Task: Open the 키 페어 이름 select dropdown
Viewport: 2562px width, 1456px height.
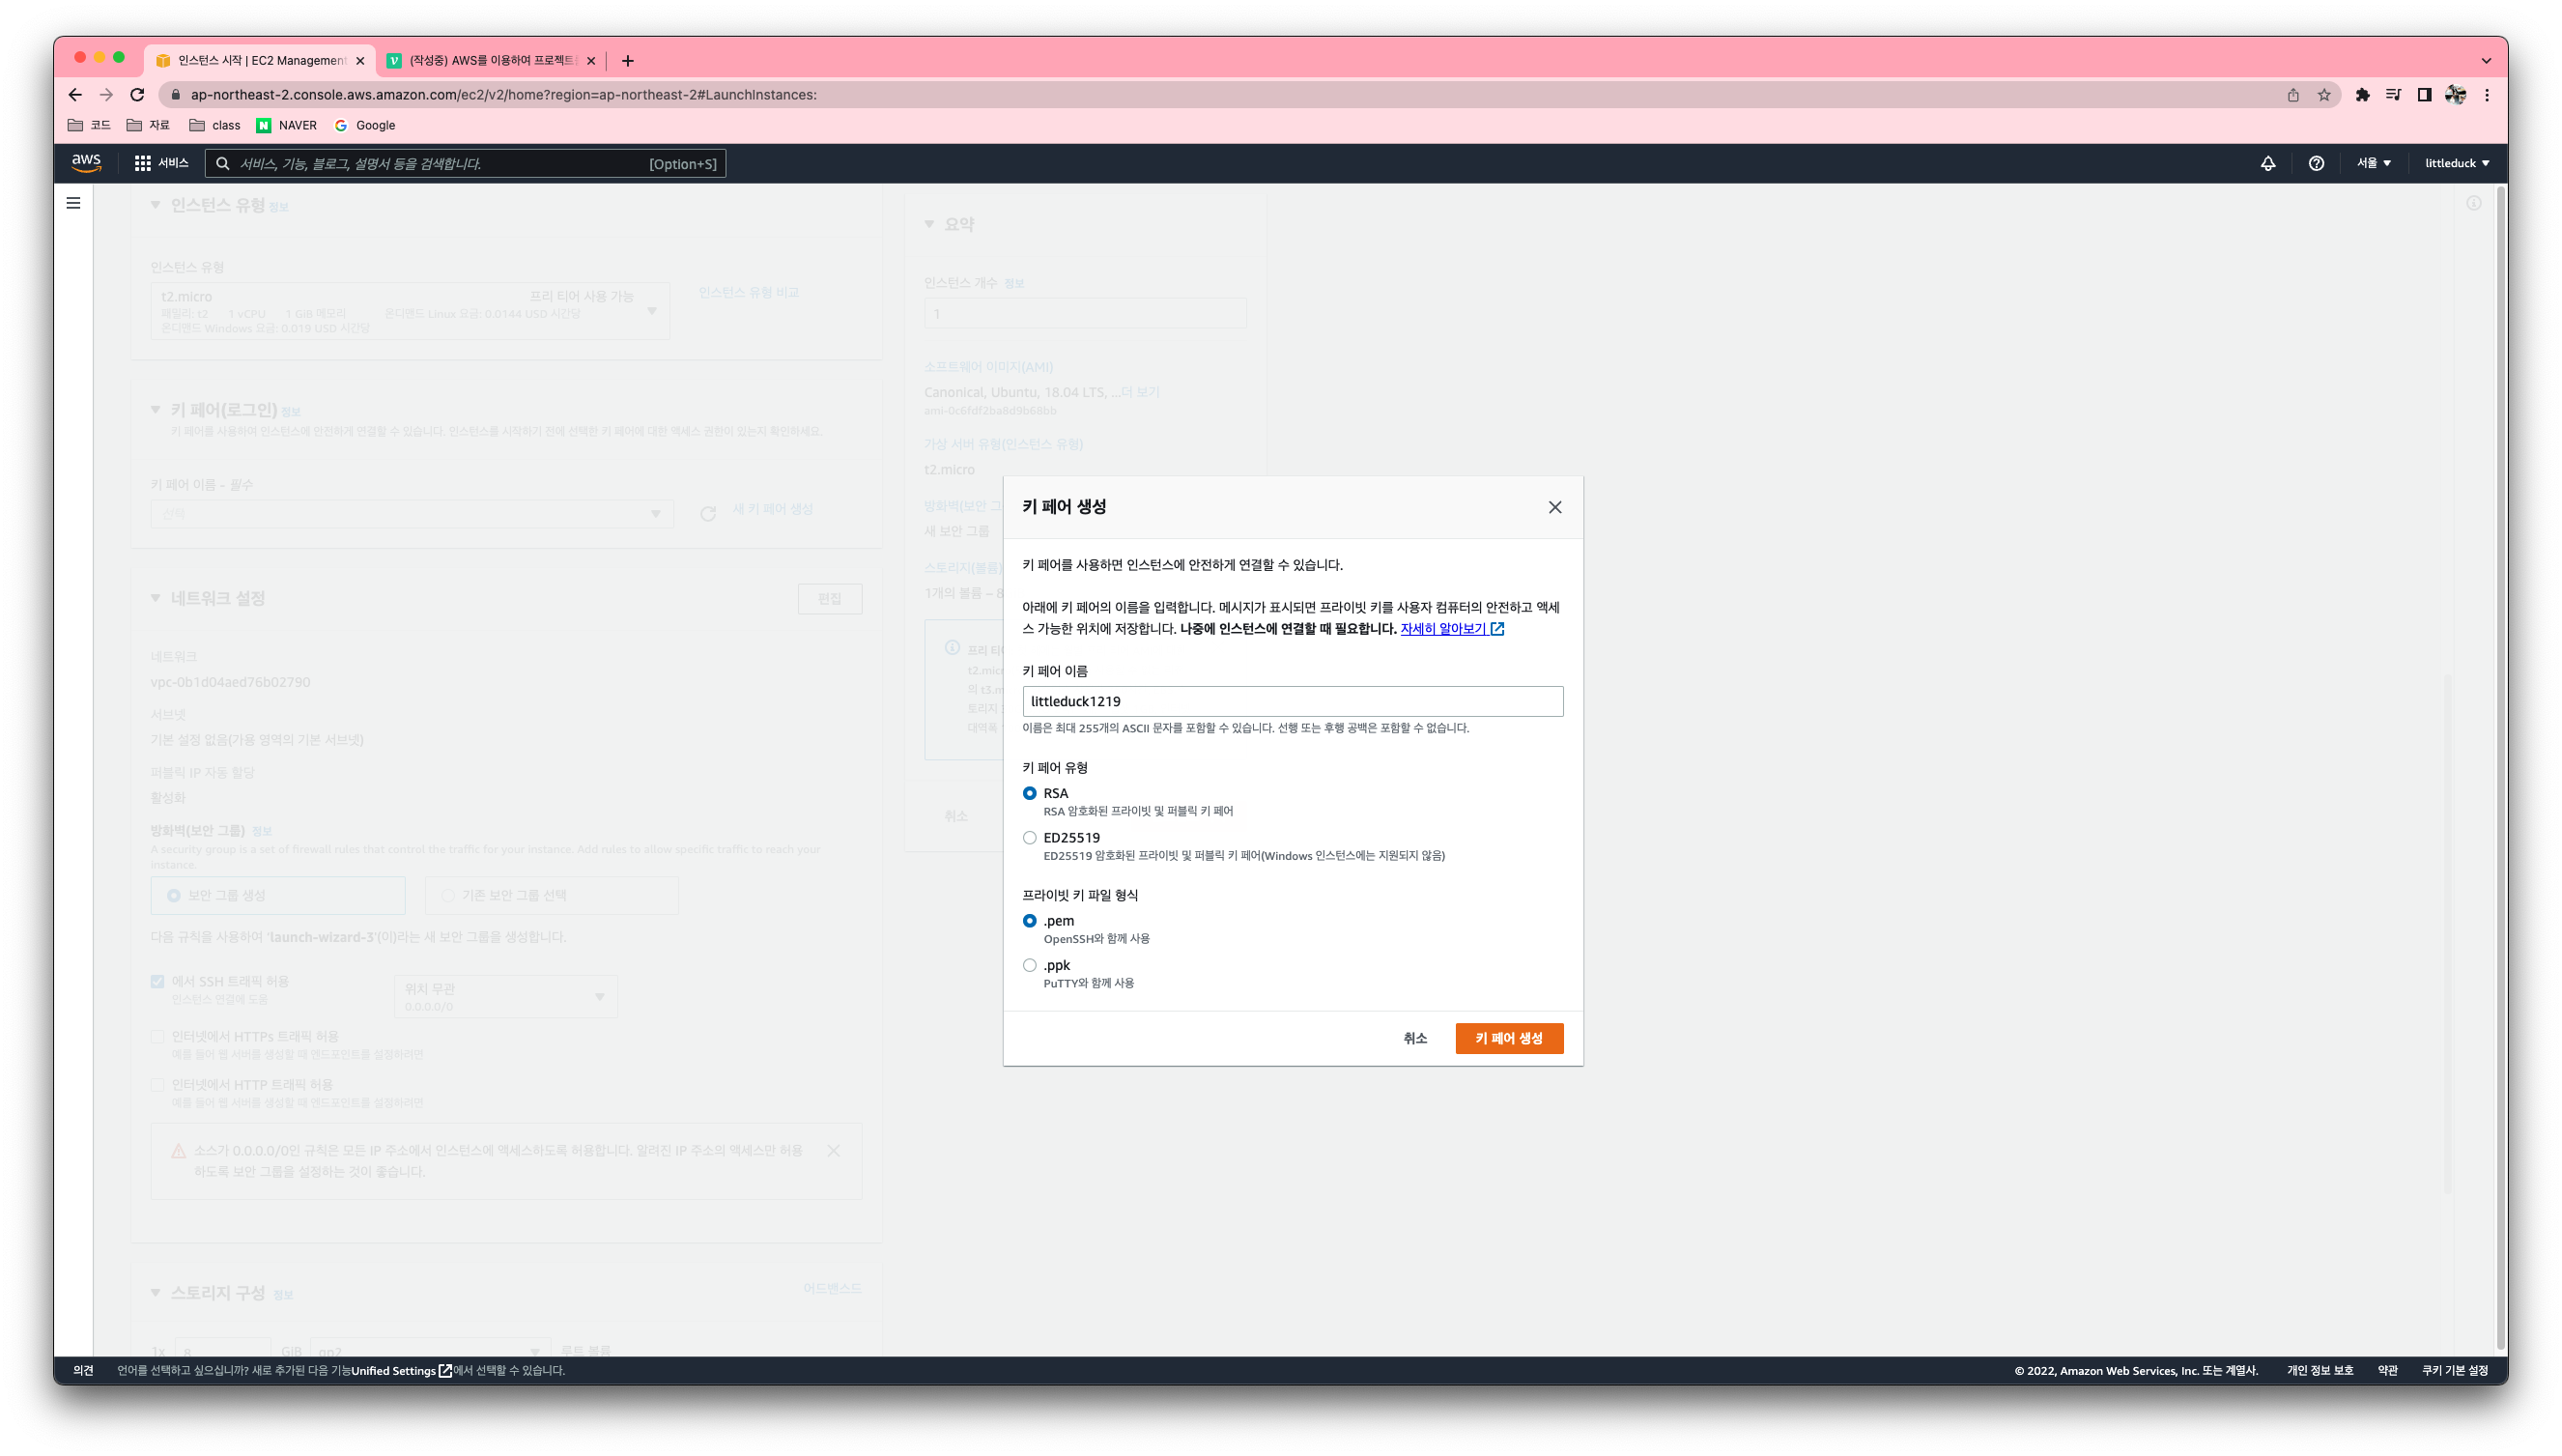Action: 412,513
